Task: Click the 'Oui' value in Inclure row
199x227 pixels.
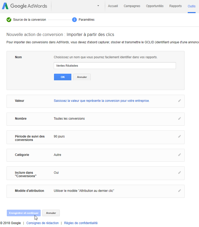Action: pyautogui.click(x=56, y=173)
